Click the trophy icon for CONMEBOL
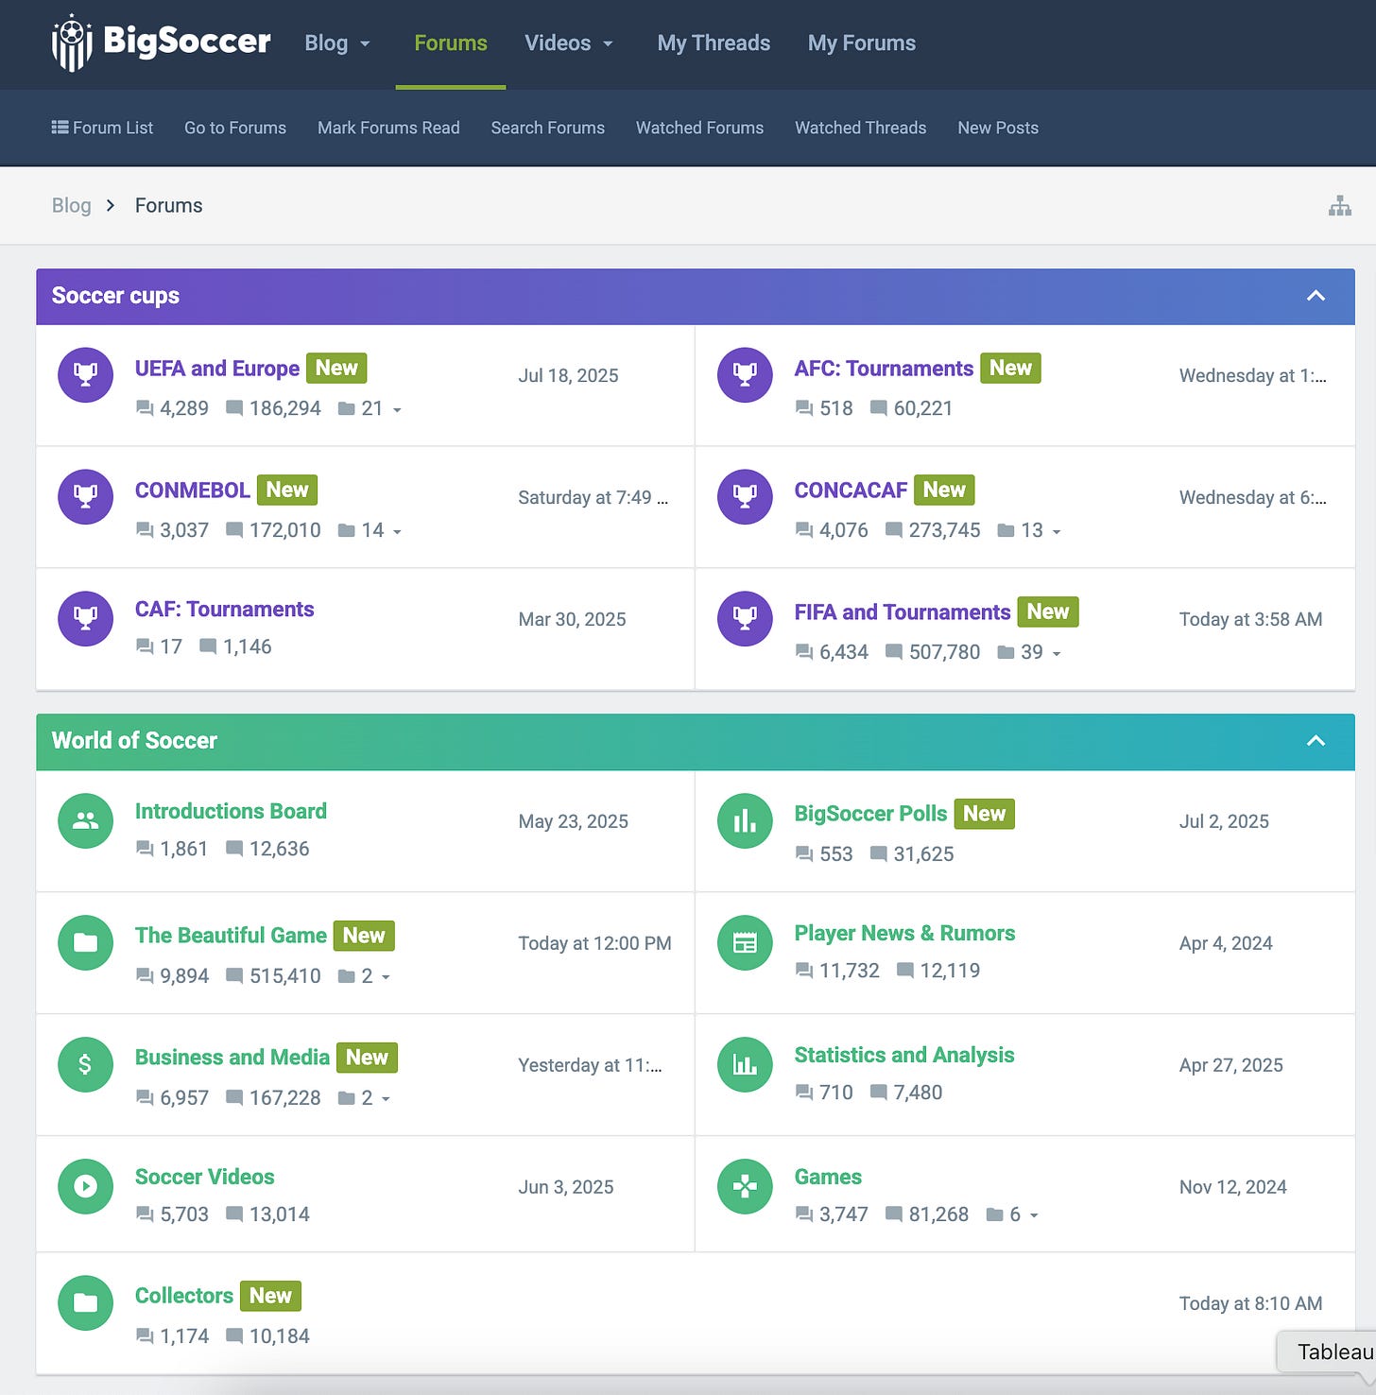 coord(85,497)
